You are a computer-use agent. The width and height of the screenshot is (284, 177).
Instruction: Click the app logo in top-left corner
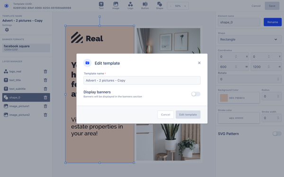pos(6,6)
